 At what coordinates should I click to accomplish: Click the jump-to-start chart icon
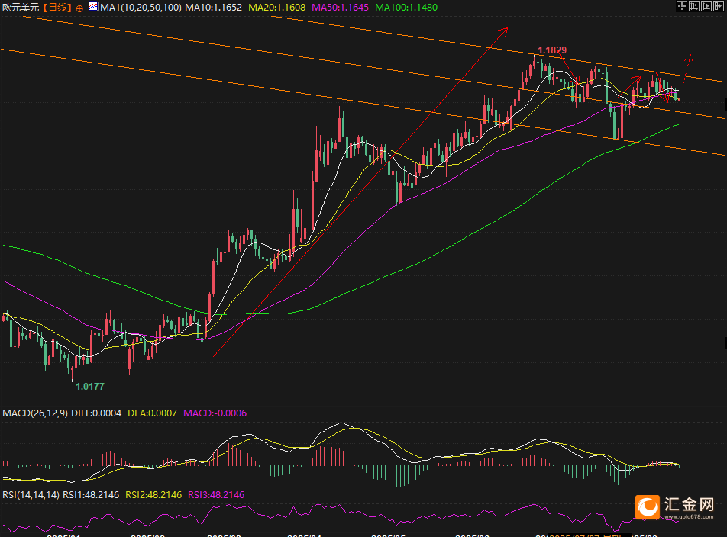tap(694, 6)
